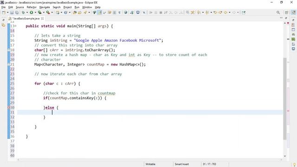Click the Restore icon in left trim
The image size is (297, 167).
pyautogui.click(x=3, y=20)
